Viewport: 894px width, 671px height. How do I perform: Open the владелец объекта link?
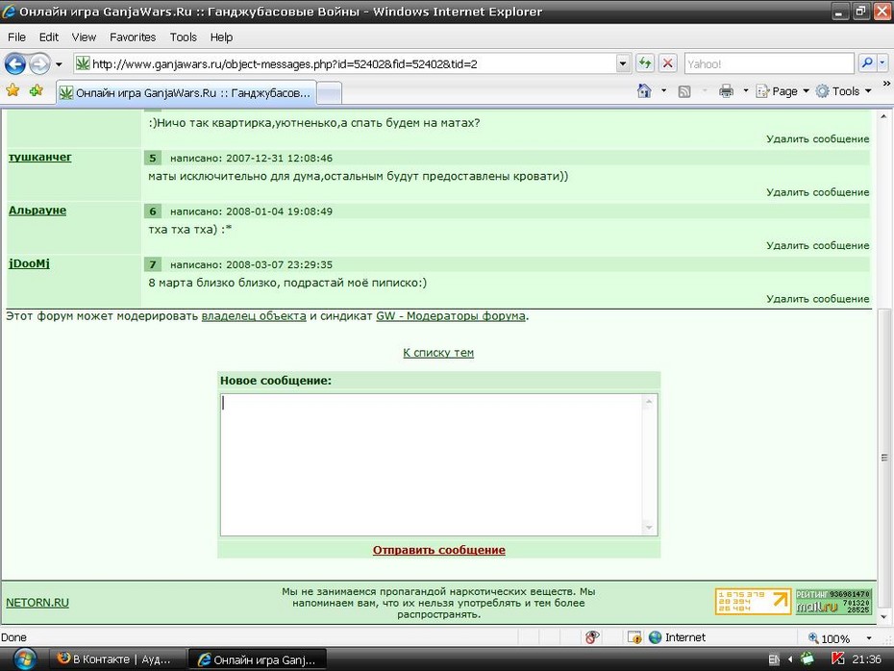coord(254,316)
